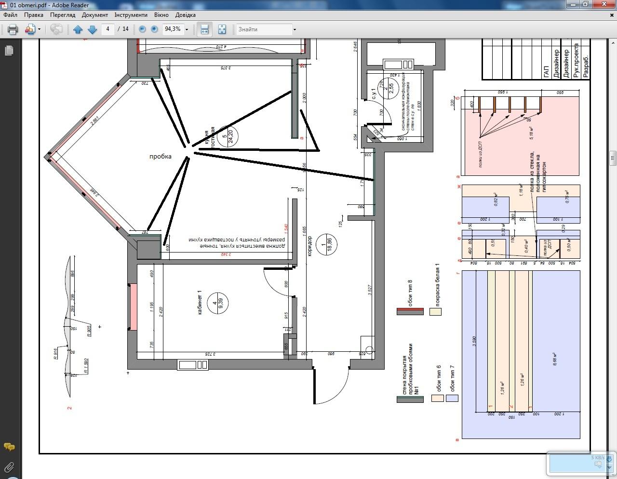Open the Довідка menu
The image size is (617, 479).
[x=185, y=15]
